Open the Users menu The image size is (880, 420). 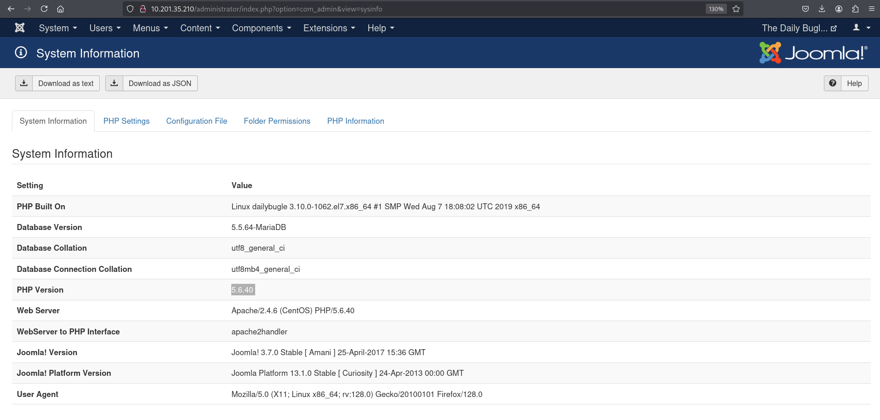[x=105, y=28]
